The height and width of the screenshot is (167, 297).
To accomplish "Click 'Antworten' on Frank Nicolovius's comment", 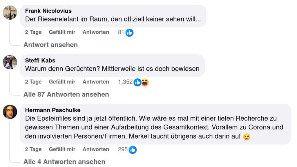I will tap(96, 32).
